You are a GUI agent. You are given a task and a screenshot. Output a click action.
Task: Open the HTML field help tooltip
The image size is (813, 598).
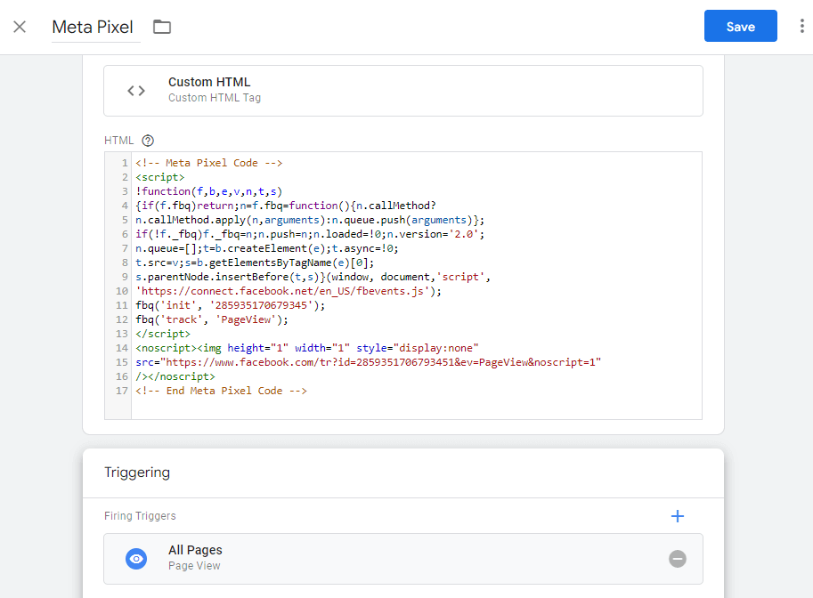click(148, 140)
